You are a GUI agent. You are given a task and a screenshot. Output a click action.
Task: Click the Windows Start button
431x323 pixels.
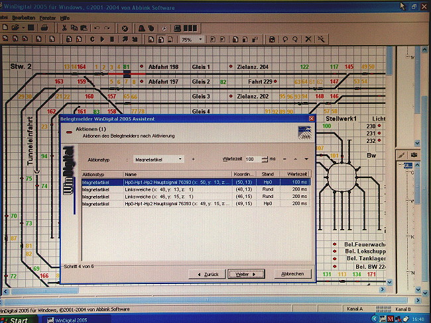coord(18,320)
